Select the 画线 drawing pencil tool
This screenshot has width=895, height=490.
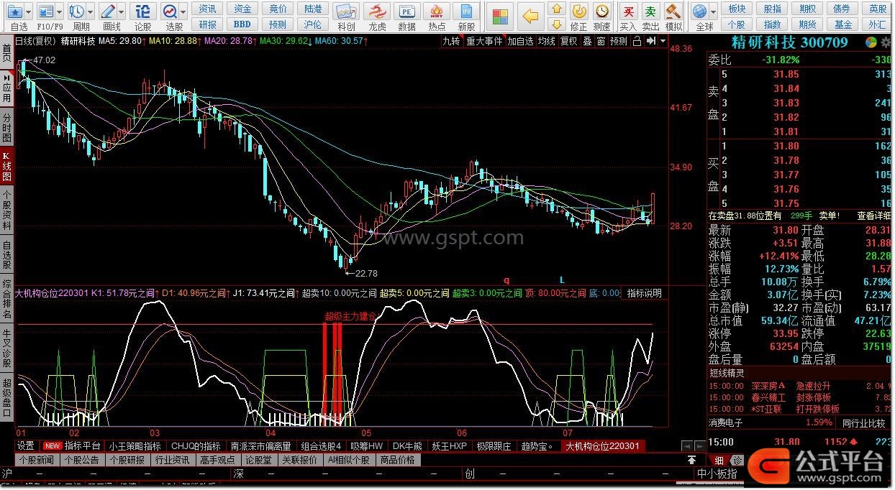click(109, 11)
